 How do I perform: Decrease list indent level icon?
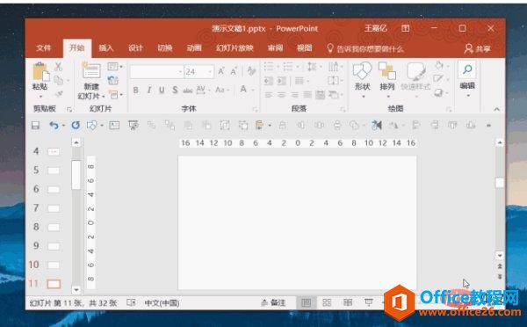268,81
